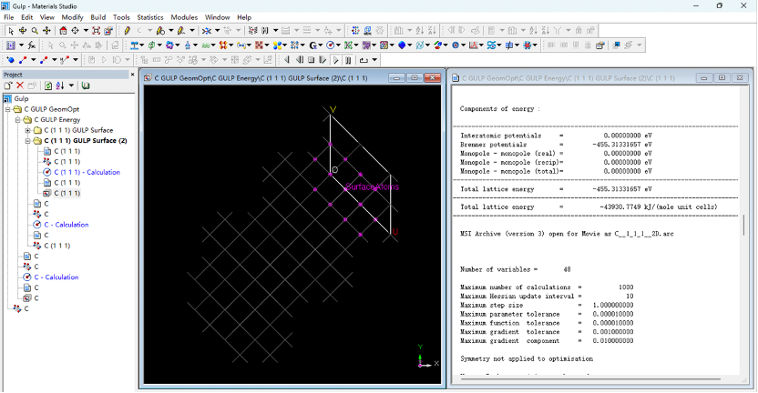Open the Statistics menu
The image size is (758, 393).
coord(149,17)
